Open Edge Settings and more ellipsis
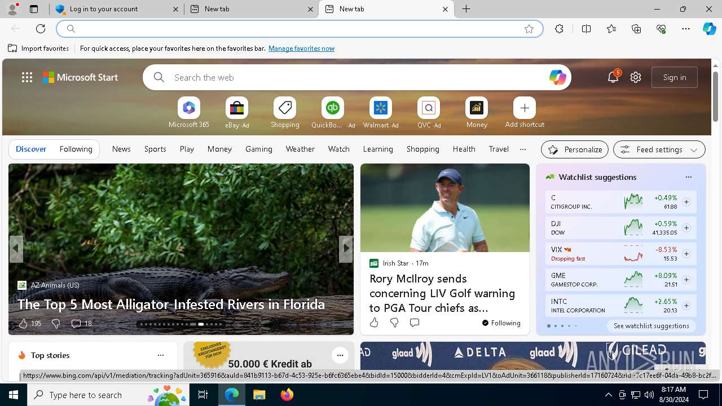Image resolution: width=722 pixels, height=406 pixels. [686, 29]
